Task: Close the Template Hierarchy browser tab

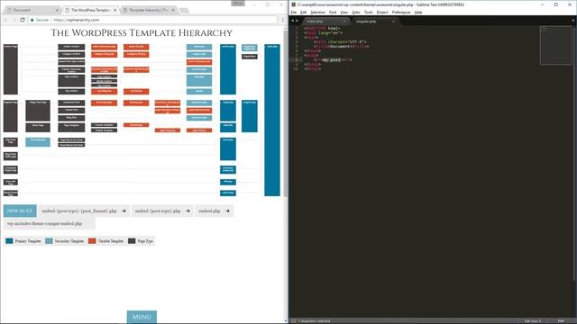Action: (x=173, y=10)
